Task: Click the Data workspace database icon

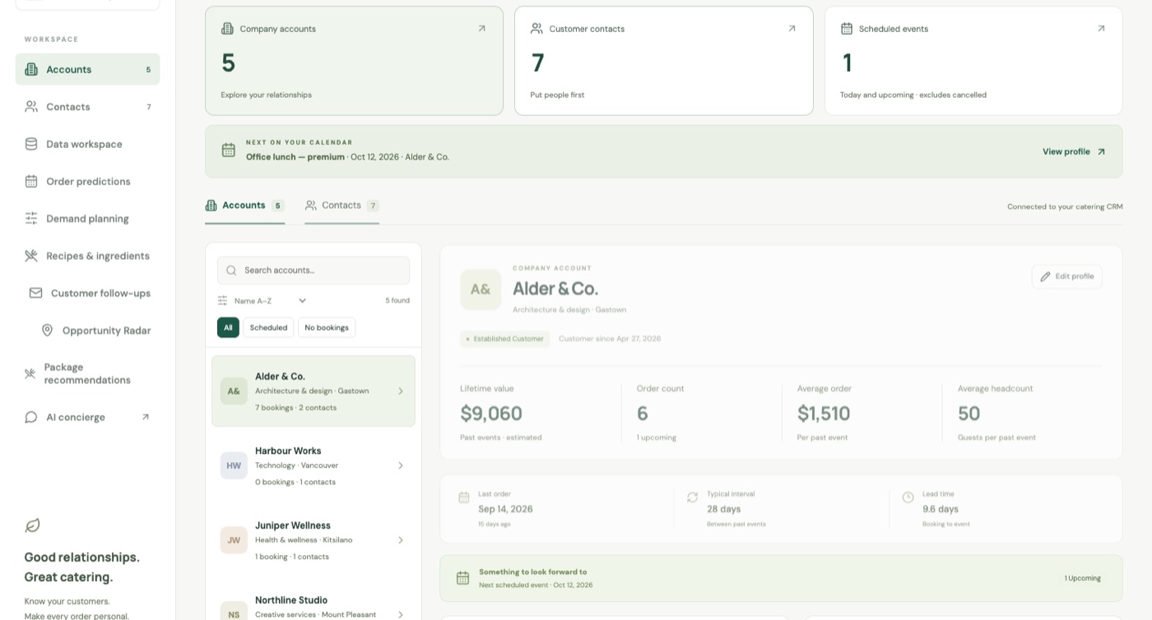Action: [31, 144]
